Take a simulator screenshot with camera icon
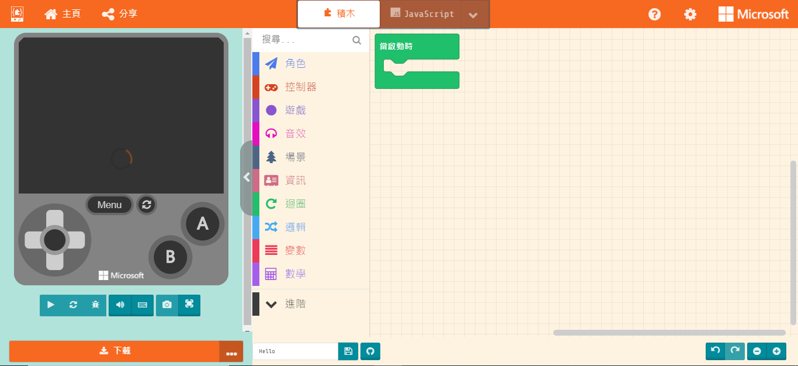This screenshot has width=798, height=366. tap(167, 305)
